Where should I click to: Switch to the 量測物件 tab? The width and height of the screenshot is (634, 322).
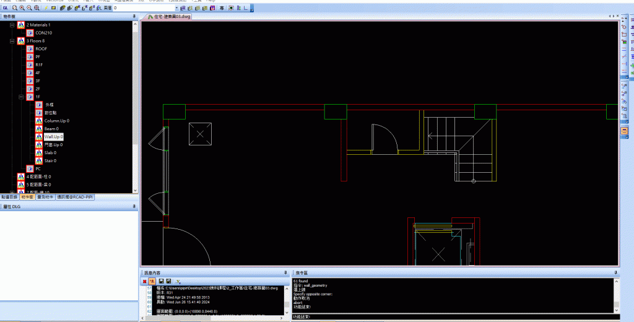pyautogui.click(x=45, y=197)
